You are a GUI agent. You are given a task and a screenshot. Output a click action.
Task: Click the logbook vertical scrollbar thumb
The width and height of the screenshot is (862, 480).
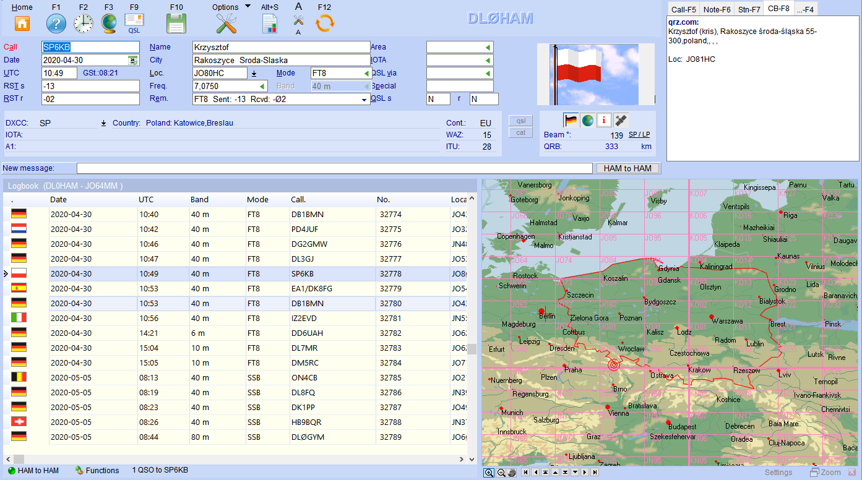[472, 349]
